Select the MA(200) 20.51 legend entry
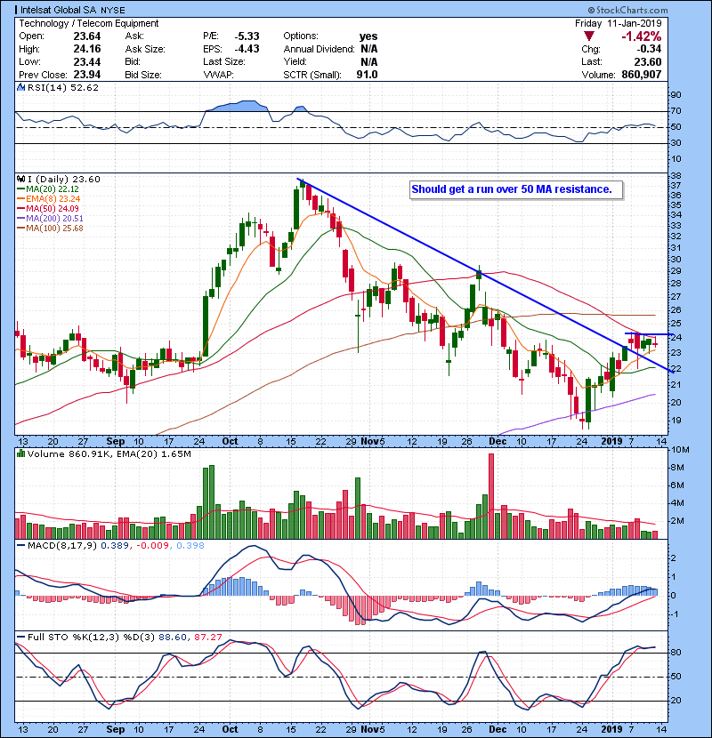712x738 pixels. [x=50, y=219]
